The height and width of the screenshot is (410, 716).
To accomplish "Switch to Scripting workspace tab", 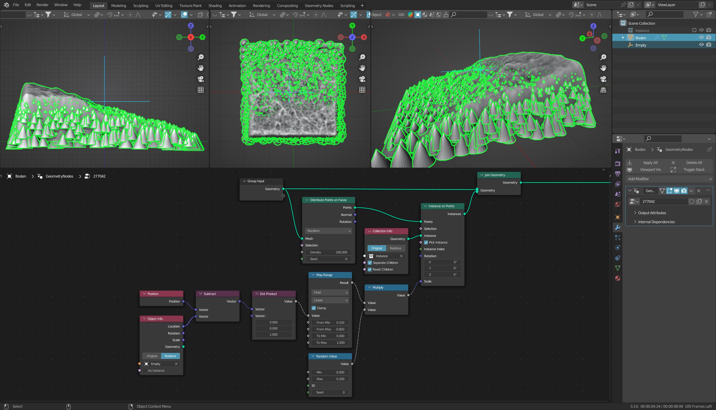I will click(347, 6).
